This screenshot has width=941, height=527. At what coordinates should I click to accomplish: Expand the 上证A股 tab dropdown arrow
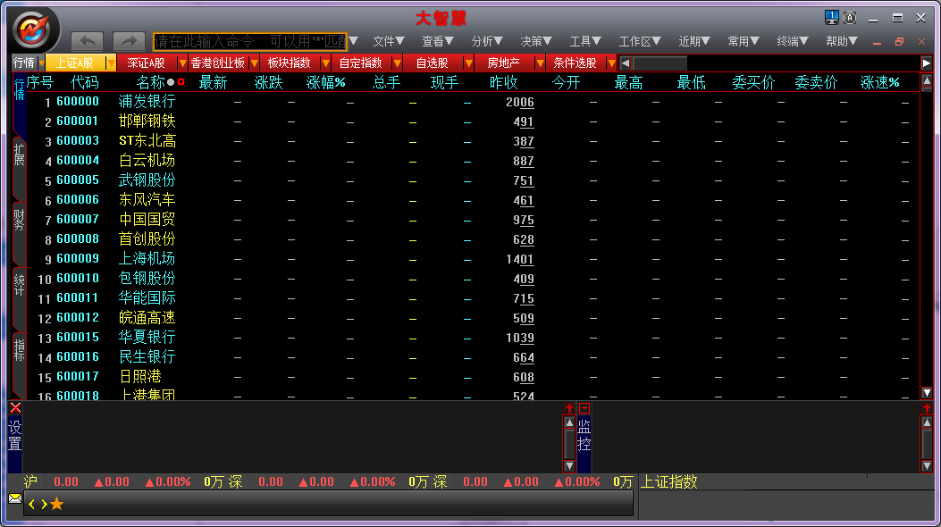111,63
